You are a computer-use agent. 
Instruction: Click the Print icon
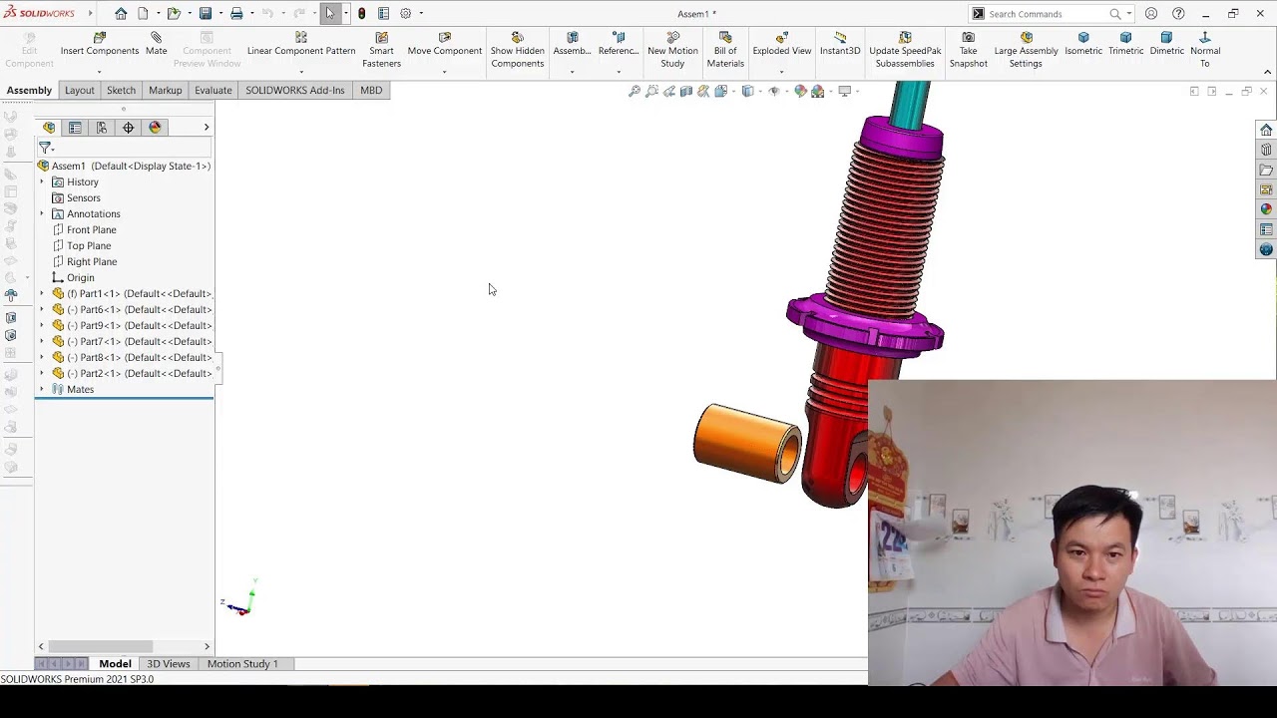coord(236,14)
